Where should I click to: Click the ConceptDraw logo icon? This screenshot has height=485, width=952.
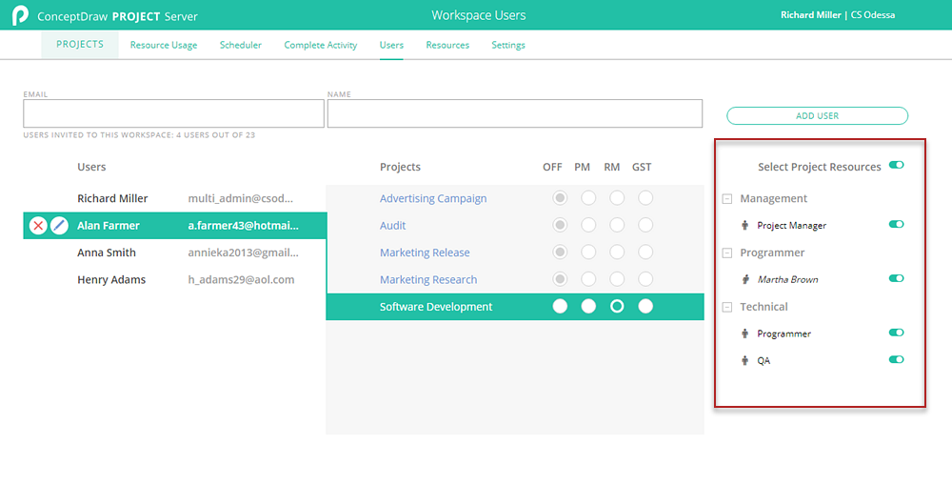pyautogui.click(x=20, y=15)
